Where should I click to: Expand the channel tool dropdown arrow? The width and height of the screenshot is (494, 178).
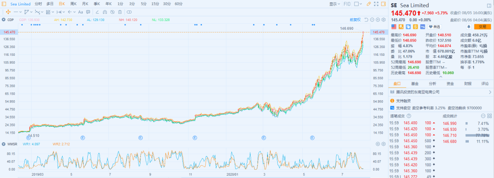(x=32, y=12)
